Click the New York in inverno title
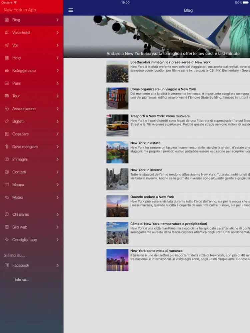Screen dimensions: 250x333 pos(146,170)
